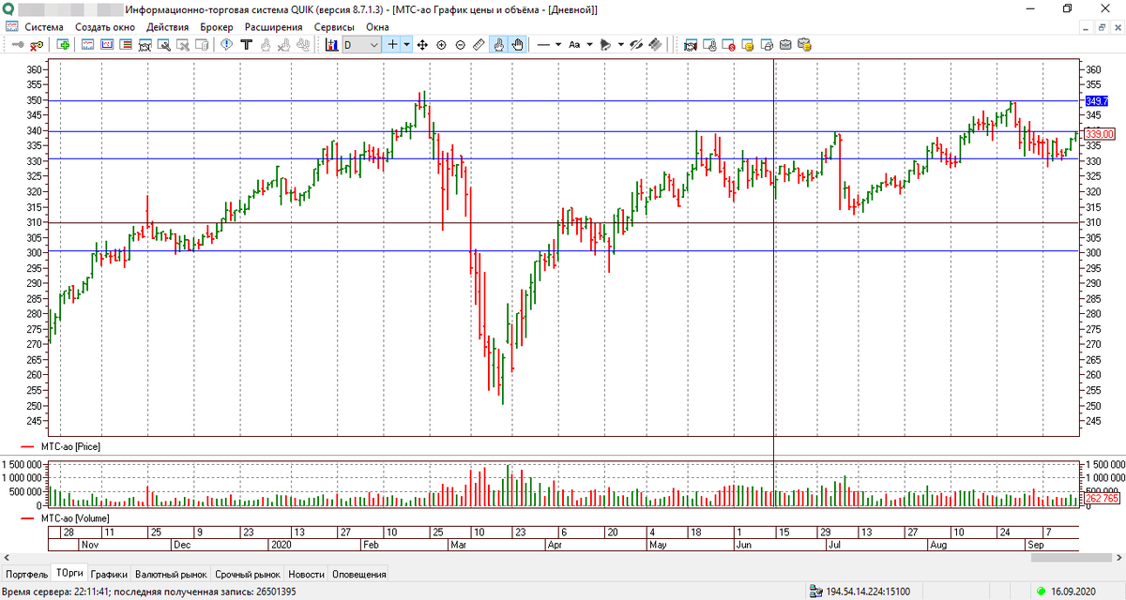Zoom in with the plus magnifier
This screenshot has height=600, width=1126.
pos(441,44)
